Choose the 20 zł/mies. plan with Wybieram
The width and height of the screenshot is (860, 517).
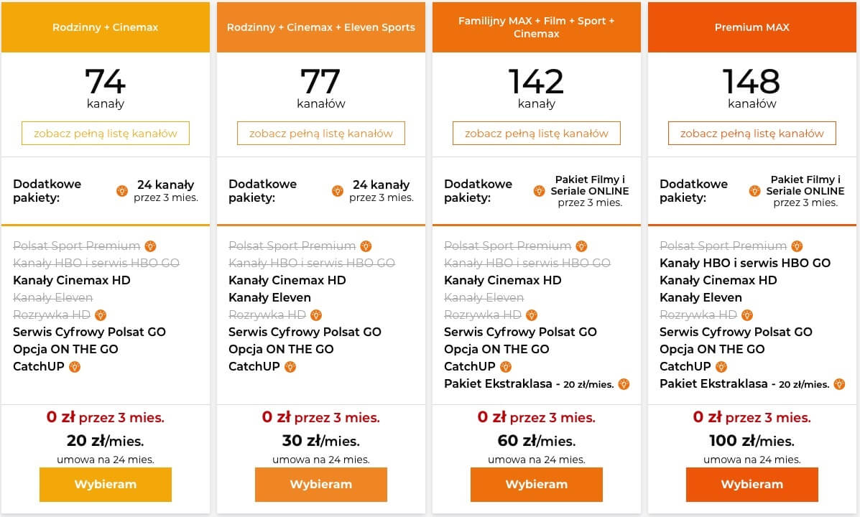(106, 485)
